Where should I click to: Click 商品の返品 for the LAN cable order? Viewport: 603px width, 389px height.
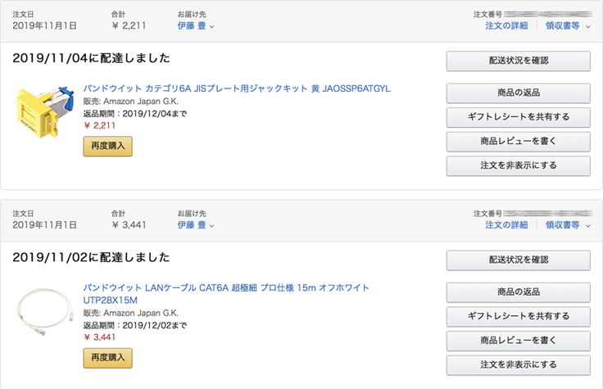[x=518, y=292]
